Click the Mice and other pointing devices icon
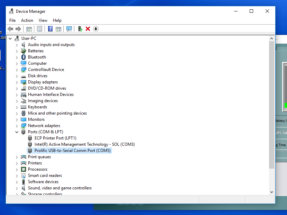 click(24, 113)
